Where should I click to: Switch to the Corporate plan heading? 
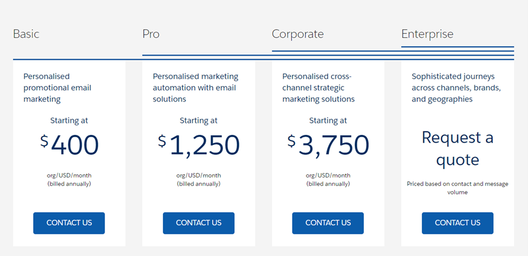click(x=297, y=34)
